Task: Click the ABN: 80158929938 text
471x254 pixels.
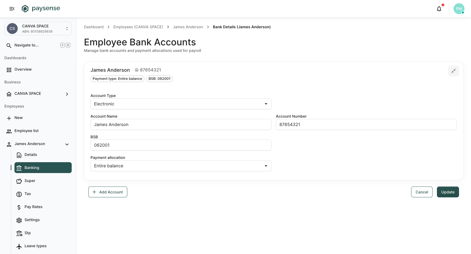Action: pyautogui.click(x=37, y=32)
